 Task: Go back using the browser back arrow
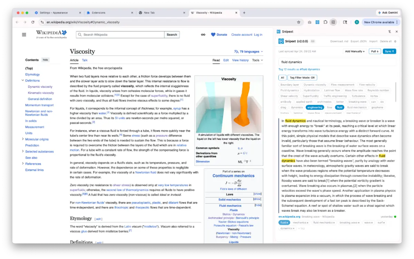[x=17, y=22]
